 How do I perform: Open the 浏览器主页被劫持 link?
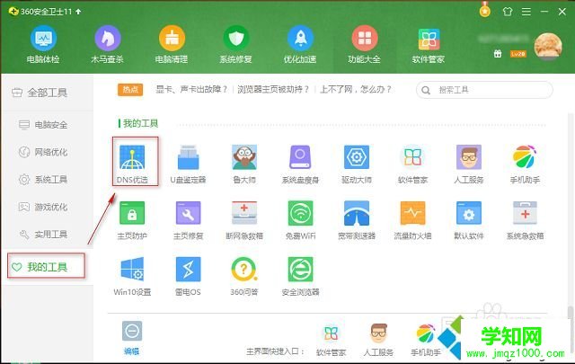(x=273, y=90)
